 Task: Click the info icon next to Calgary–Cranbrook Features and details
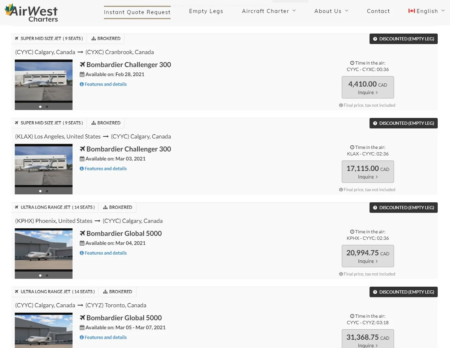pyautogui.click(x=82, y=84)
